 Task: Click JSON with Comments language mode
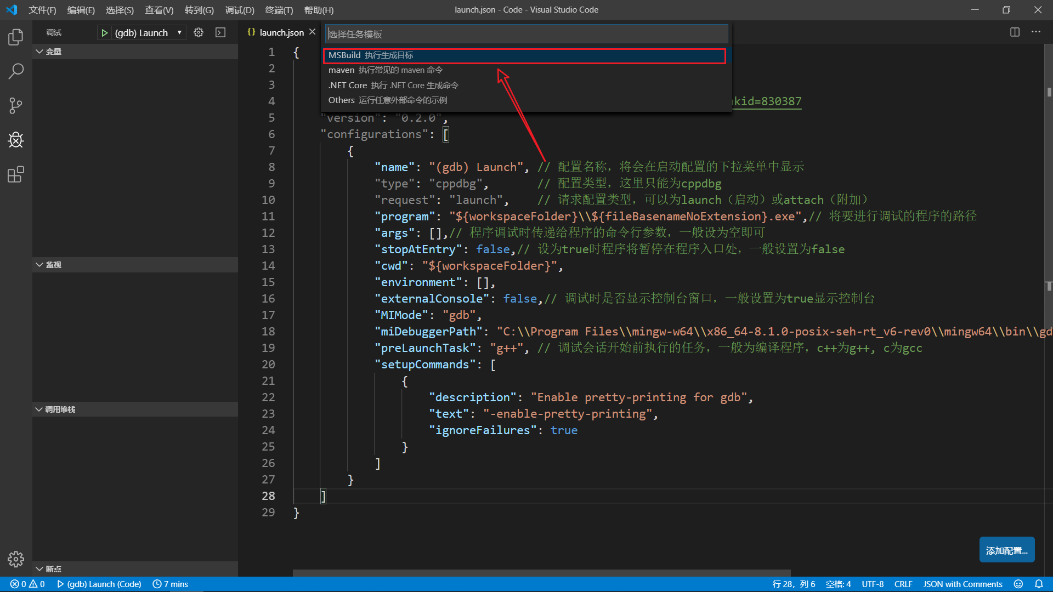[963, 584]
